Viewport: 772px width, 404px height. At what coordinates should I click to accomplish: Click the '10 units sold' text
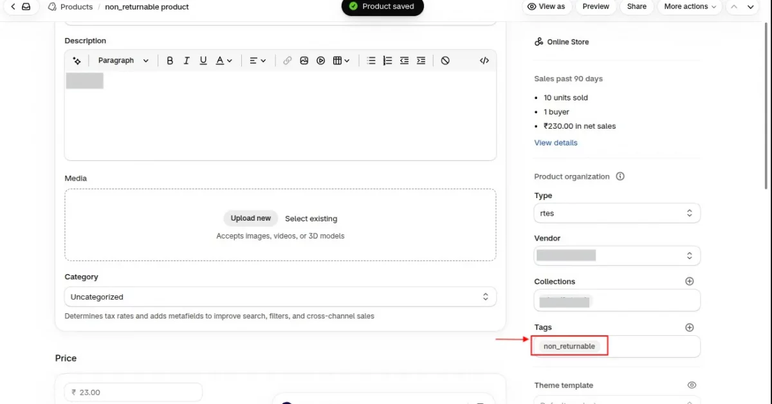coord(565,98)
